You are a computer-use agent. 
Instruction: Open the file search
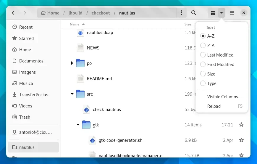coord(194,13)
